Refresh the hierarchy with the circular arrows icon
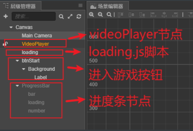This screenshot has width=193, height=131. pos(79,16)
